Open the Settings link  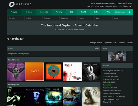pos(93,43)
